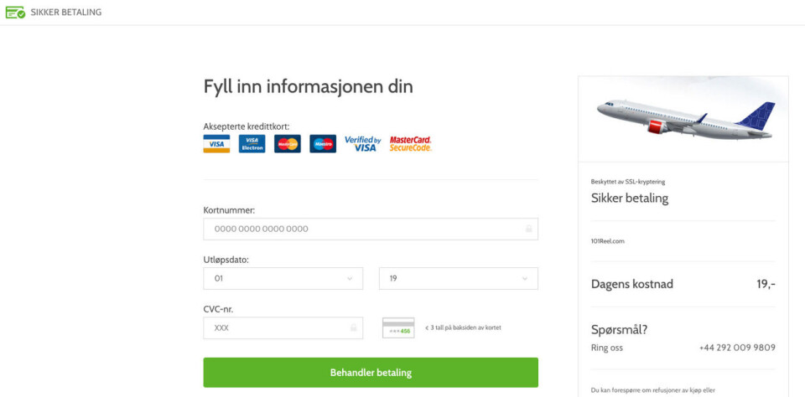Screen dimensions: 805x397
Task: Click the lock icon in CVC field
Action: pyautogui.click(x=353, y=328)
